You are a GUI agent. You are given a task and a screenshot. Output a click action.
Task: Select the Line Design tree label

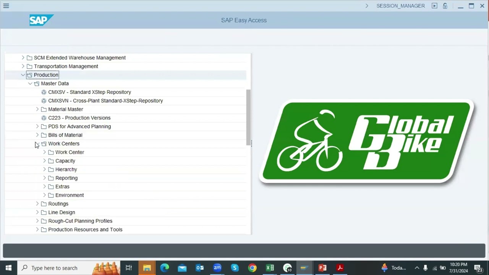coord(62,212)
